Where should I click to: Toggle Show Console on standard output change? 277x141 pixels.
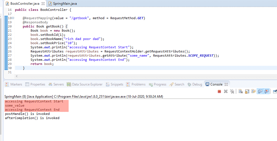pyautogui.click(x=260, y=91)
